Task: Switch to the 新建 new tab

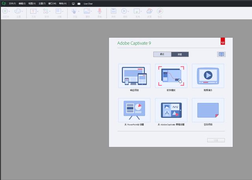Action: 180,54
